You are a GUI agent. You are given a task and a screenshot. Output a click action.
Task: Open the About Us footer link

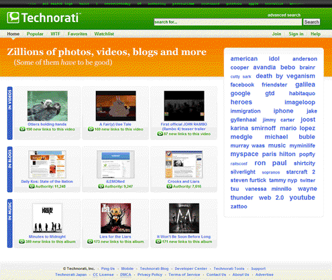click(x=241, y=275)
